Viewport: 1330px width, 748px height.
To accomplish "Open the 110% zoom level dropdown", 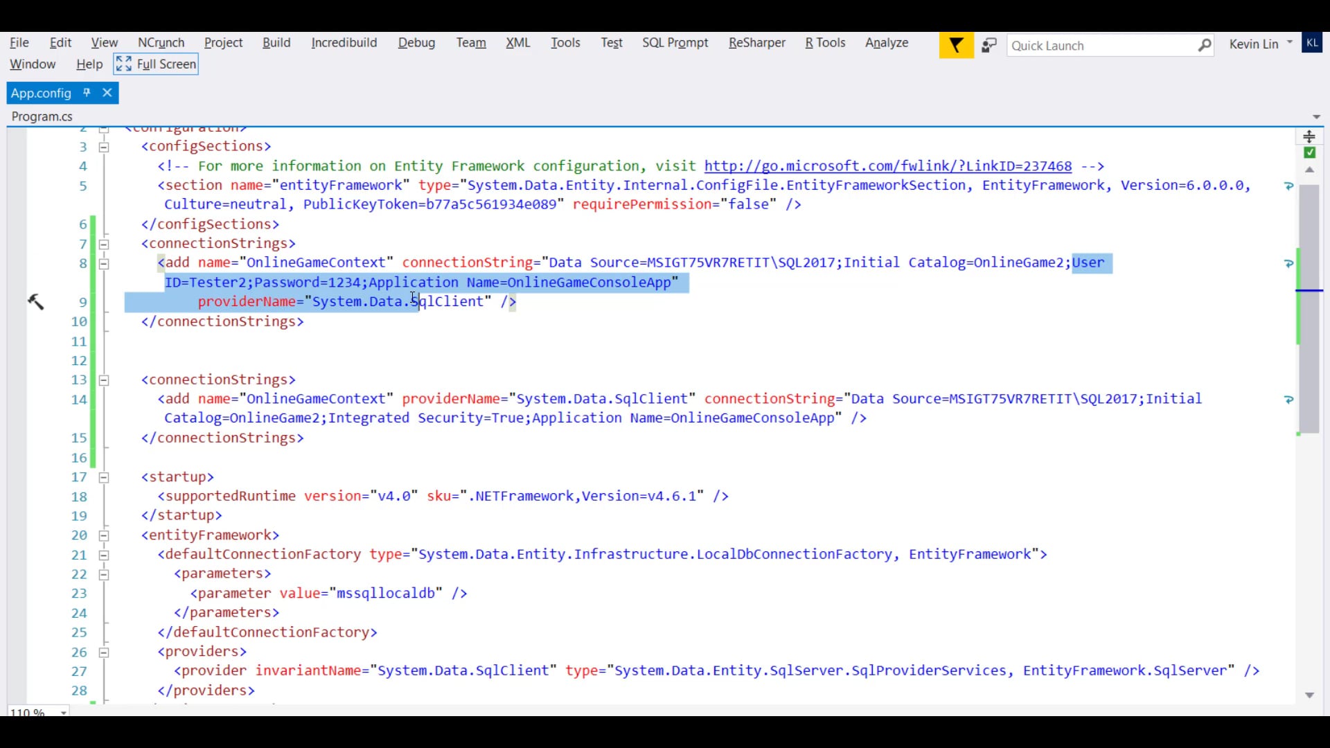I will pos(62,712).
